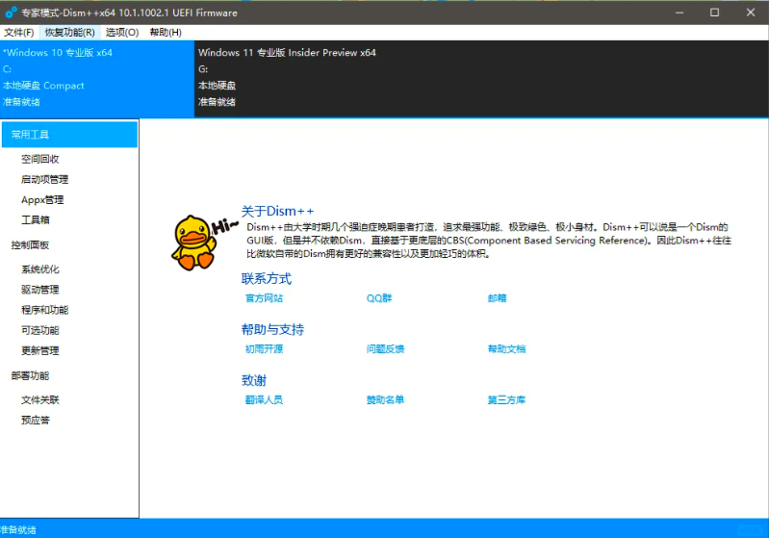
Task: Click the 关于Dism++ heading
Action: [277, 212]
